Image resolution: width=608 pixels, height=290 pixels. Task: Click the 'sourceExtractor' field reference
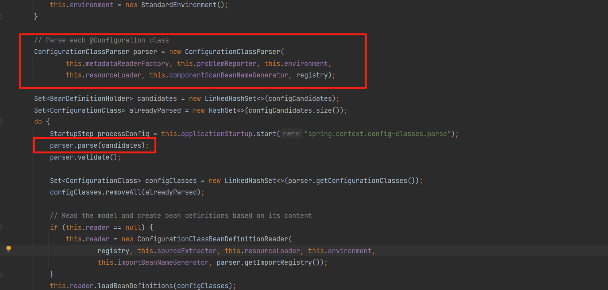pos(187,251)
